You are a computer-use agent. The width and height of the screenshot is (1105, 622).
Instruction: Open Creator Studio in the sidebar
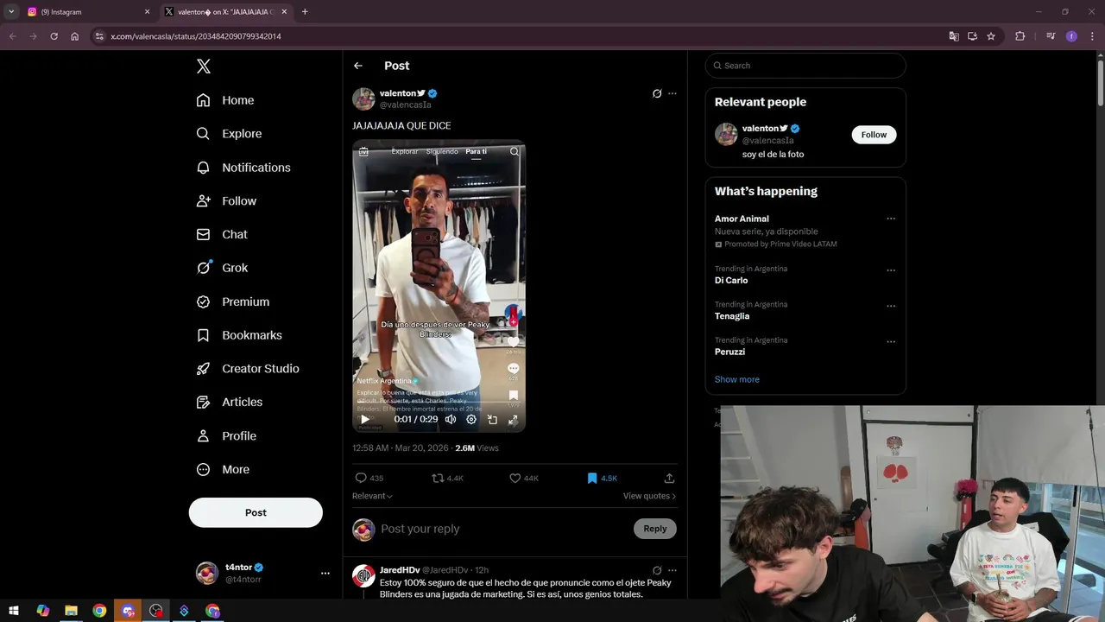(x=248, y=368)
